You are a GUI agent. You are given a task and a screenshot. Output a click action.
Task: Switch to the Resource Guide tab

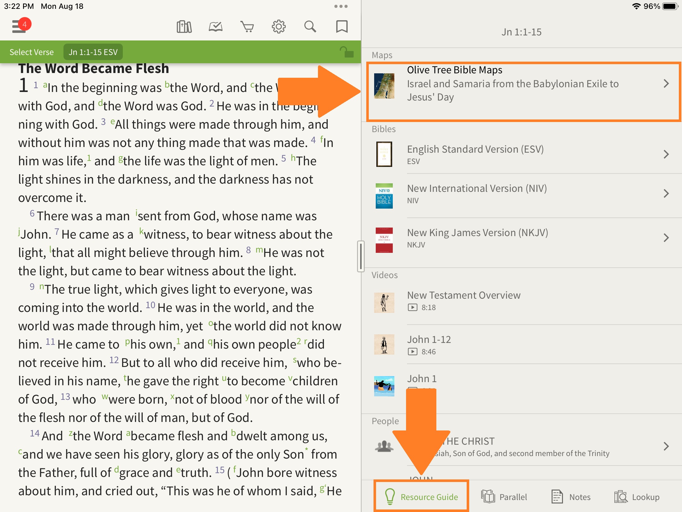tap(422, 497)
